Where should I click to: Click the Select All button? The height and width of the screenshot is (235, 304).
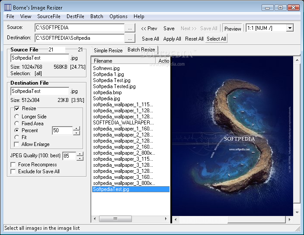click(216, 39)
